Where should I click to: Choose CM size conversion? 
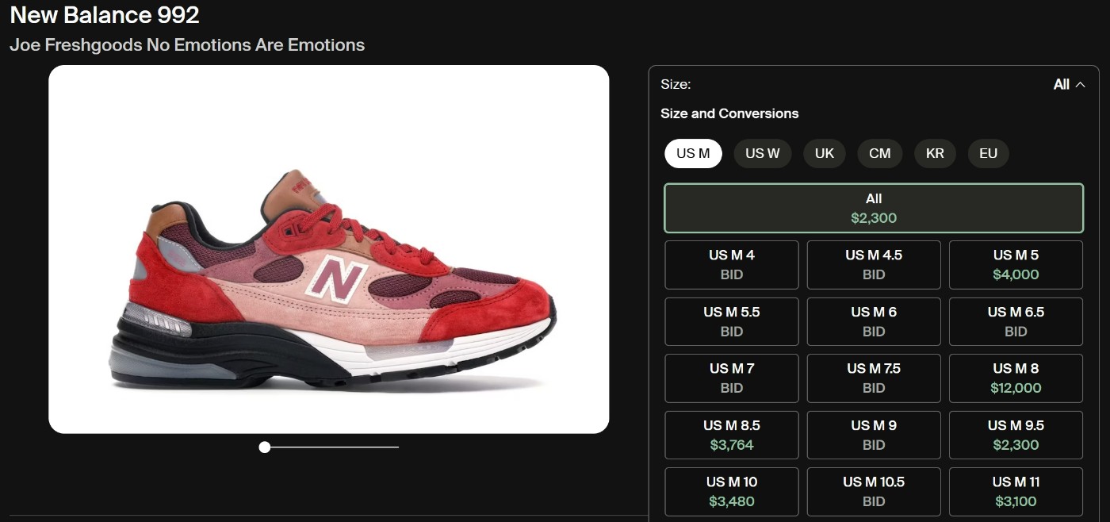[x=879, y=153]
